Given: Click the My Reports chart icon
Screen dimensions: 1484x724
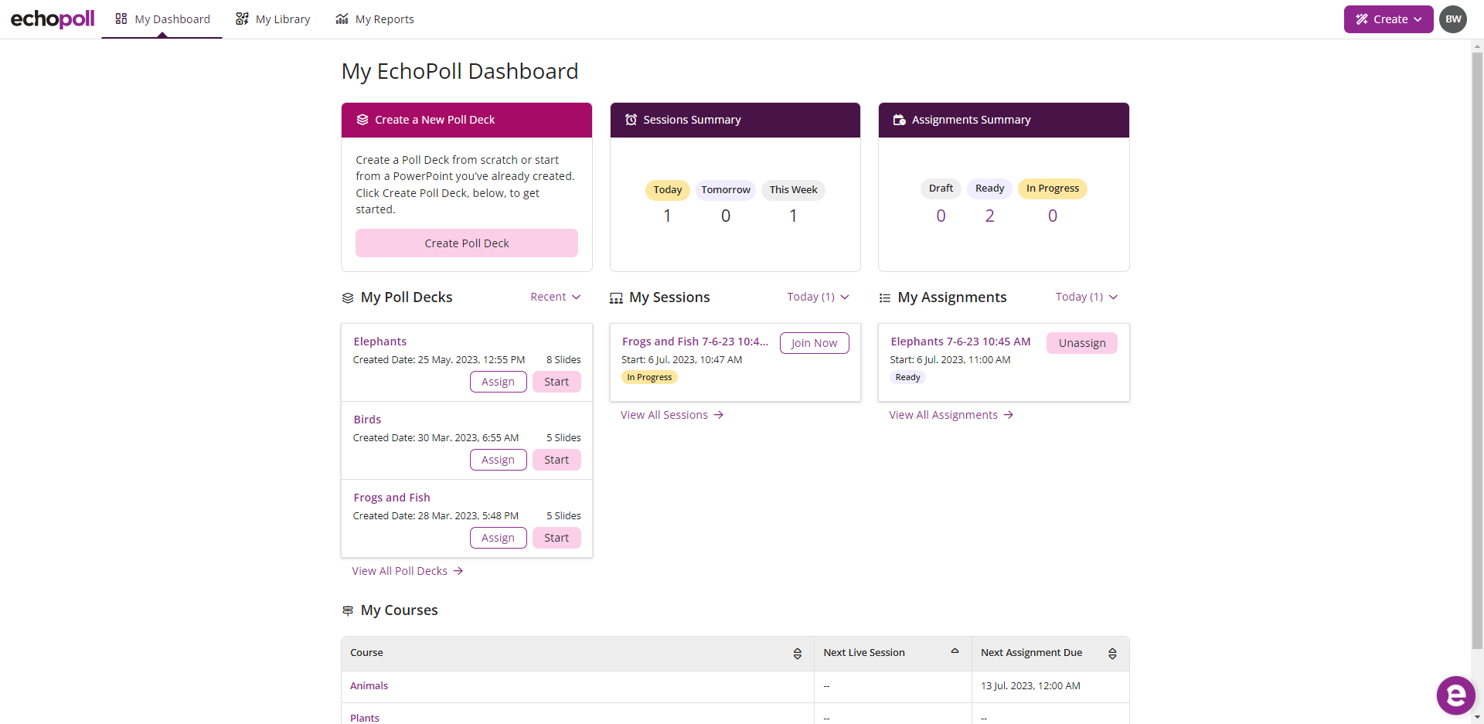Looking at the screenshot, I should point(342,19).
